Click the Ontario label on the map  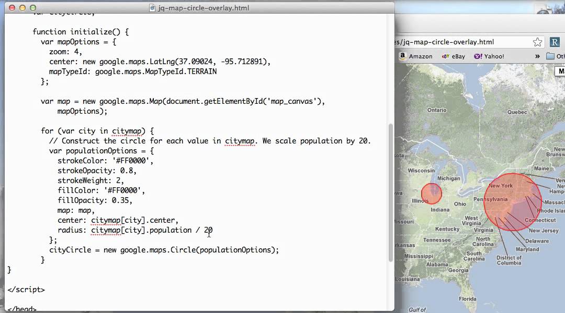(437, 110)
